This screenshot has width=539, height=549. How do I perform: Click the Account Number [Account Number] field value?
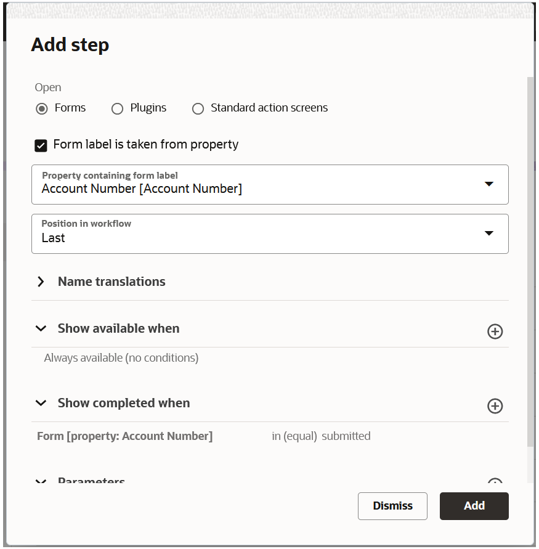142,189
